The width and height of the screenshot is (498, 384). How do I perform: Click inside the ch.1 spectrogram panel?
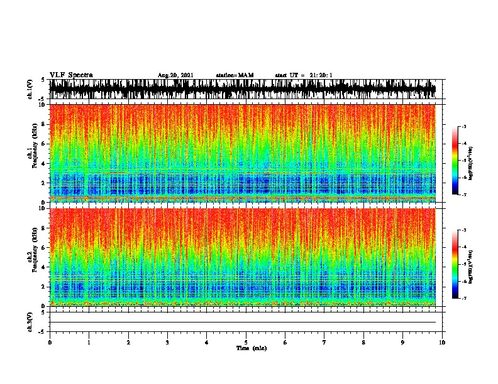click(x=243, y=153)
